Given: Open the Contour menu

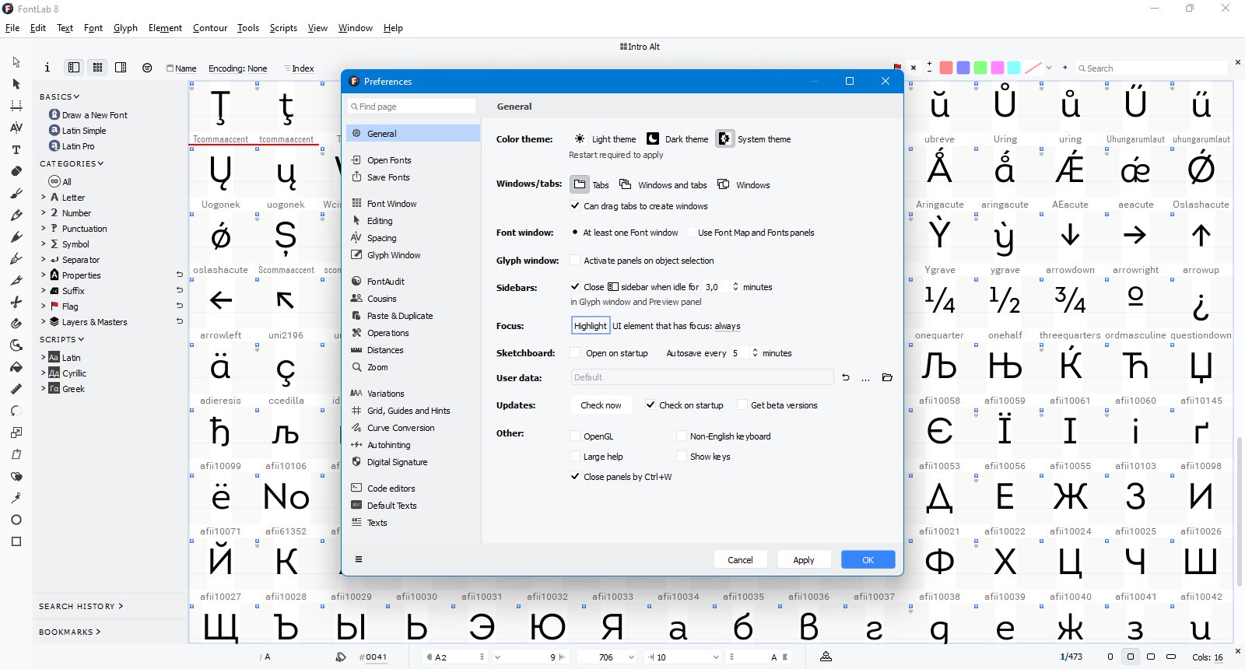Looking at the screenshot, I should 210,28.
